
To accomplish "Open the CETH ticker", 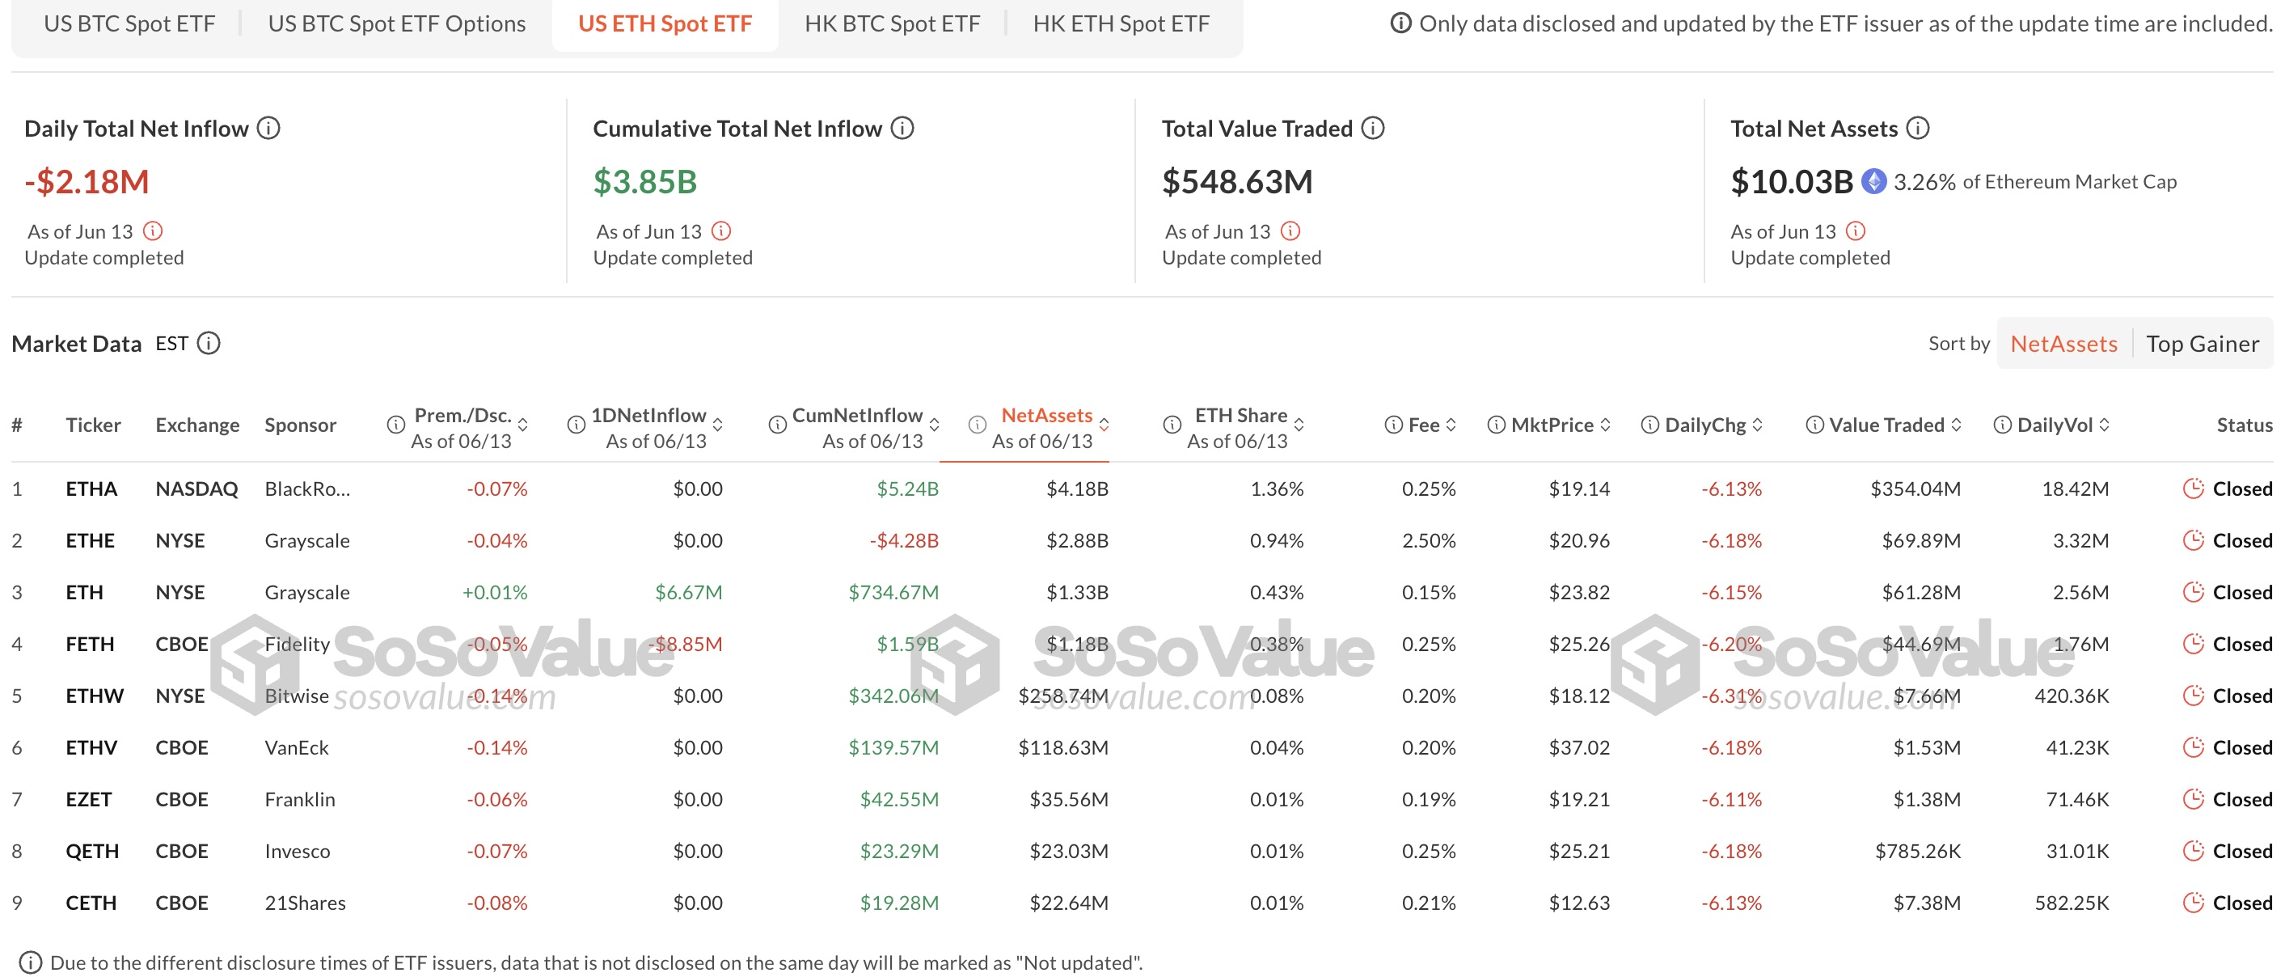I will [91, 903].
